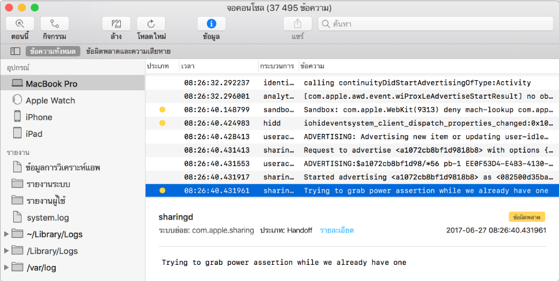
Task: Click the MacBook Pro laptop icon
Action: (17, 83)
